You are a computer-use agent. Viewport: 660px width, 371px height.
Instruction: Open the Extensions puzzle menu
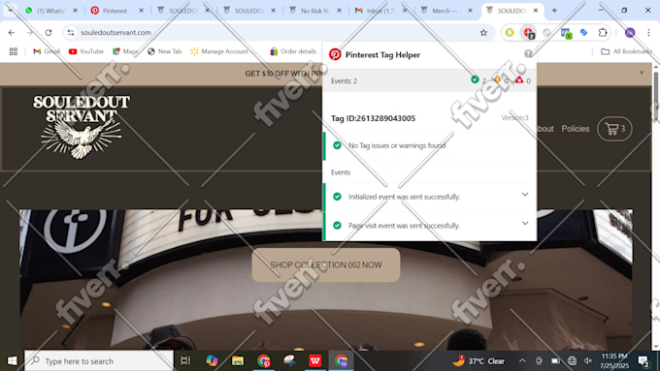[x=603, y=32]
